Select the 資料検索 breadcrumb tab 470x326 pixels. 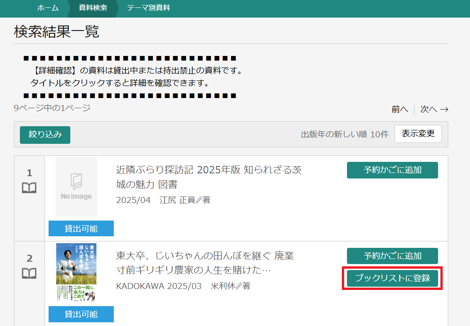click(x=93, y=8)
